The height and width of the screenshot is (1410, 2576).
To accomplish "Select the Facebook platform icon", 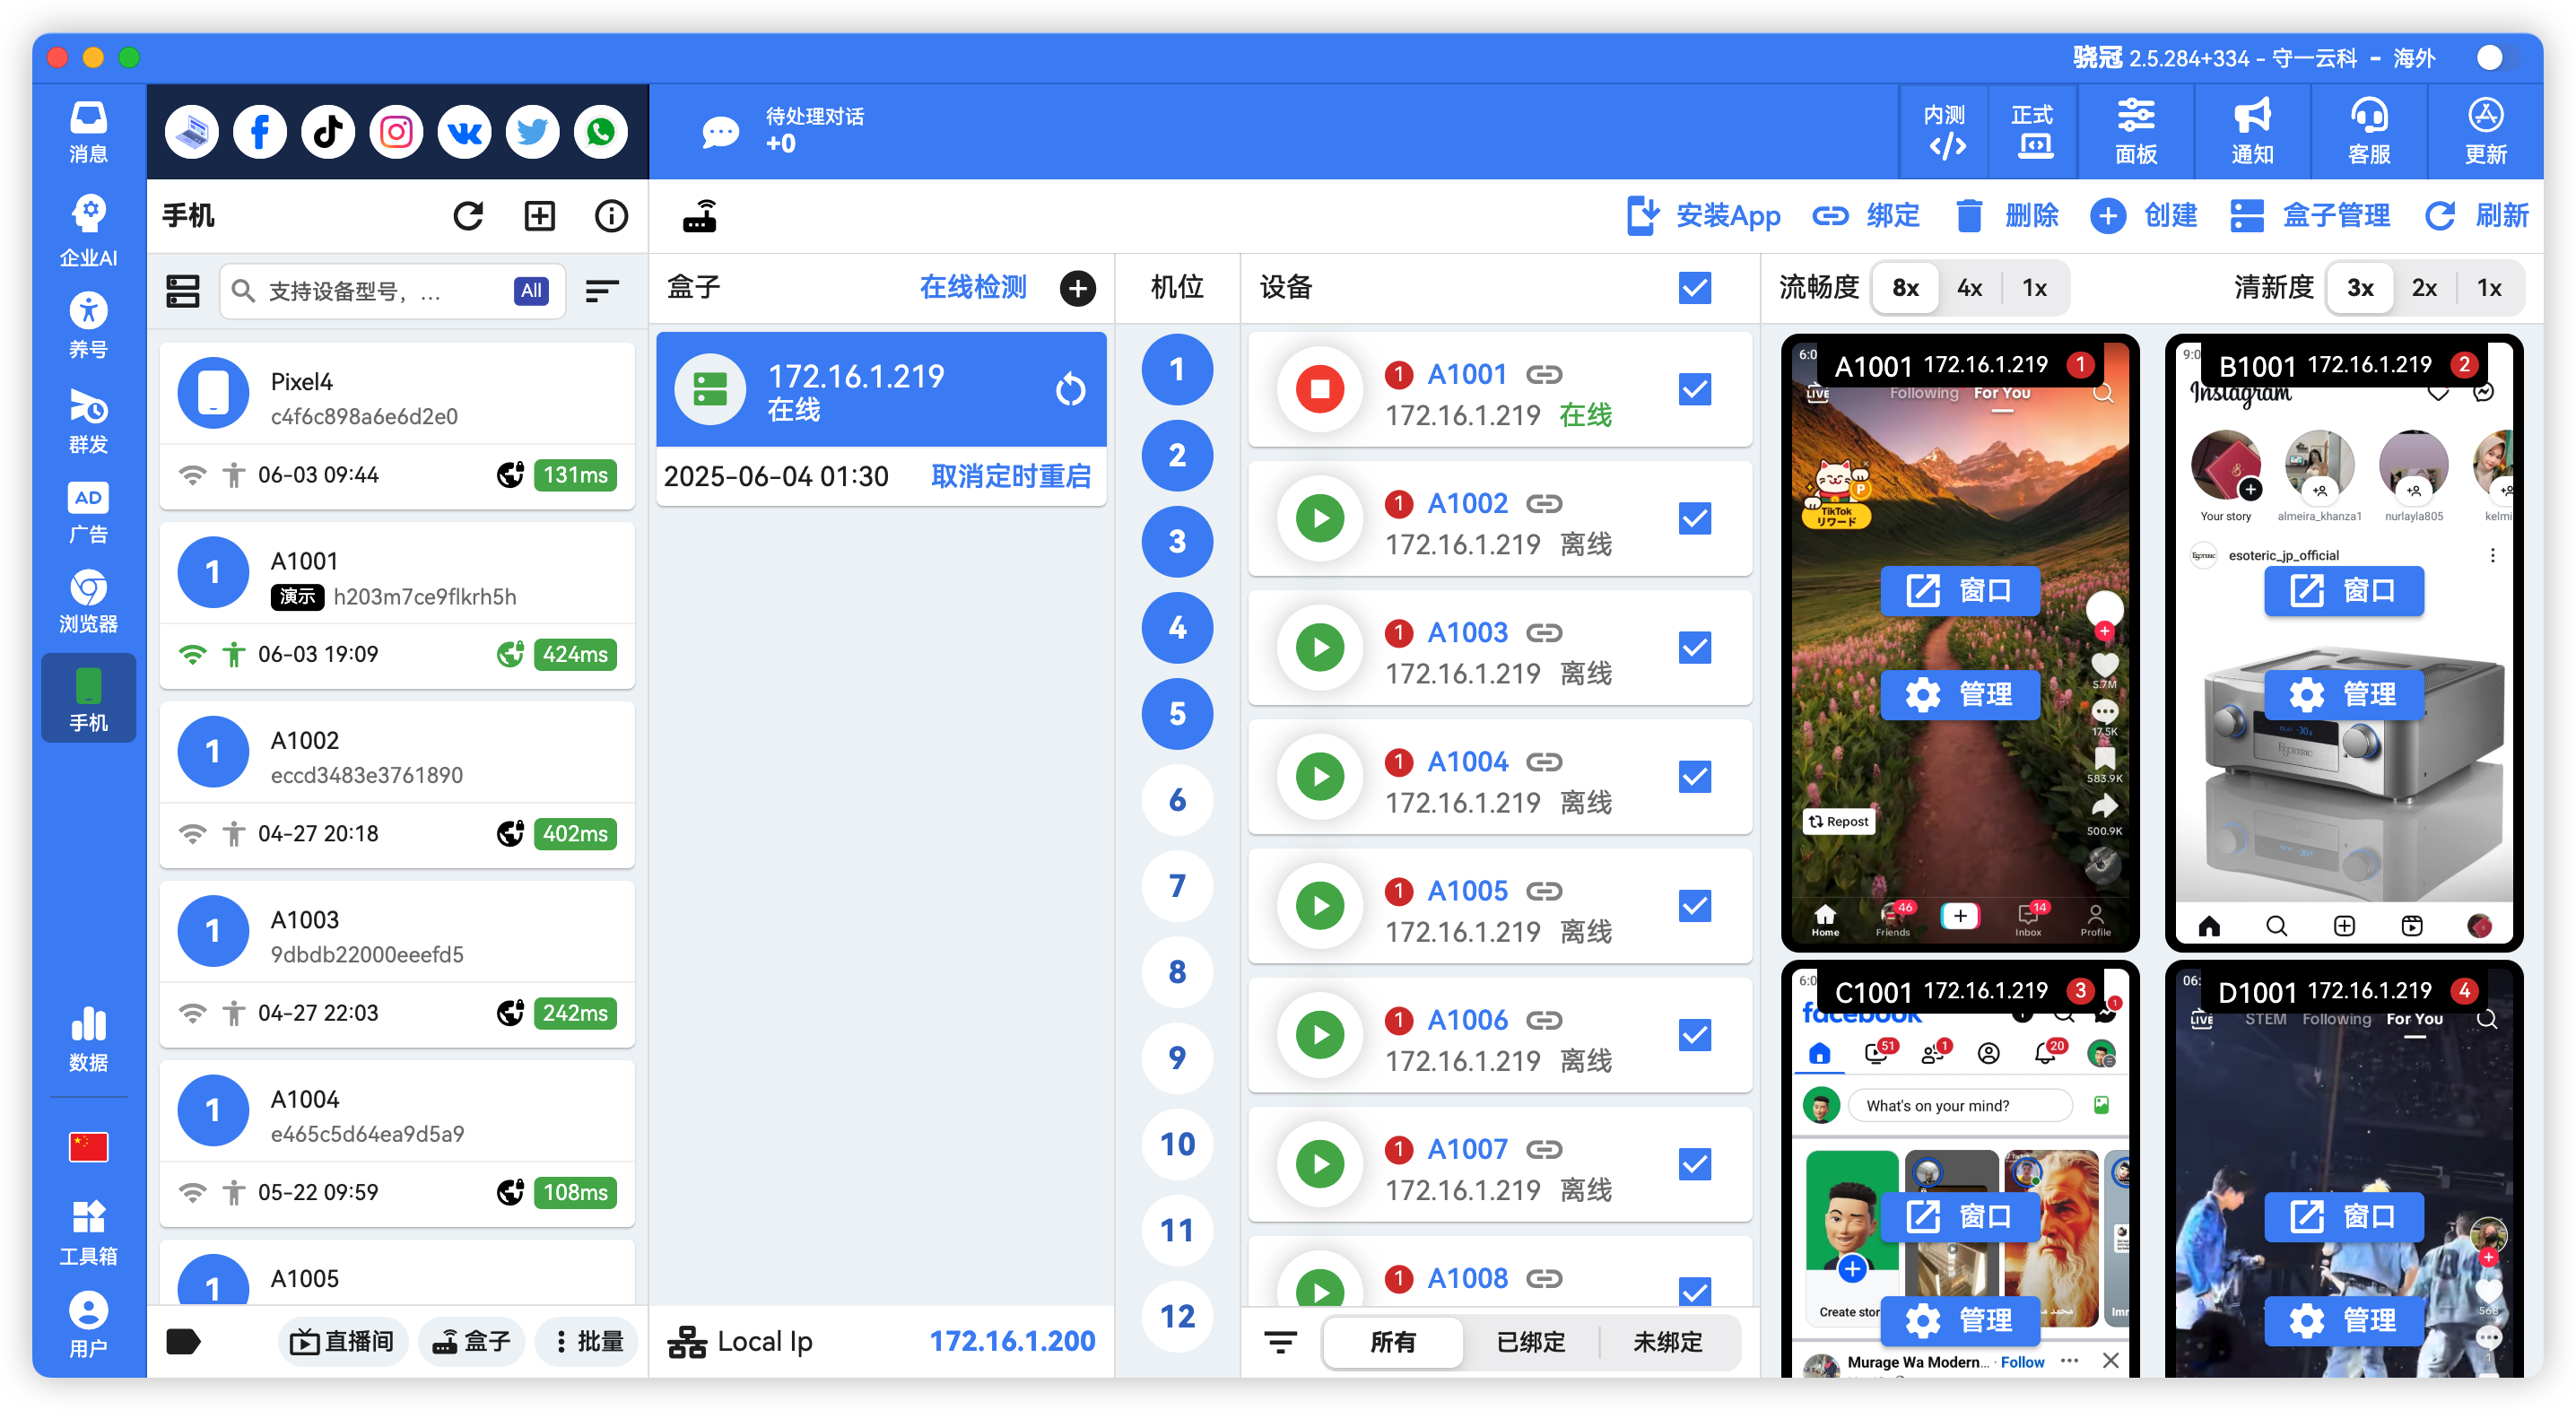I will pyautogui.click(x=259, y=132).
